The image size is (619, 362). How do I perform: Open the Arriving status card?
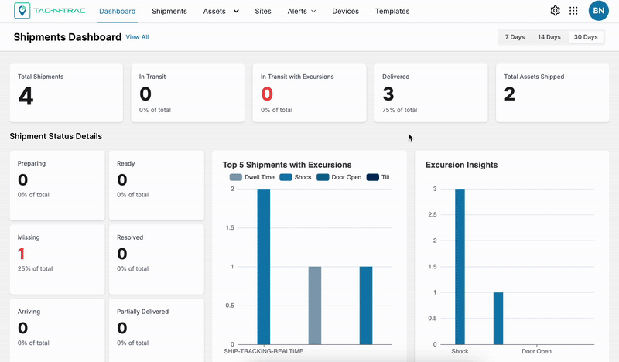pyautogui.click(x=57, y=330)
